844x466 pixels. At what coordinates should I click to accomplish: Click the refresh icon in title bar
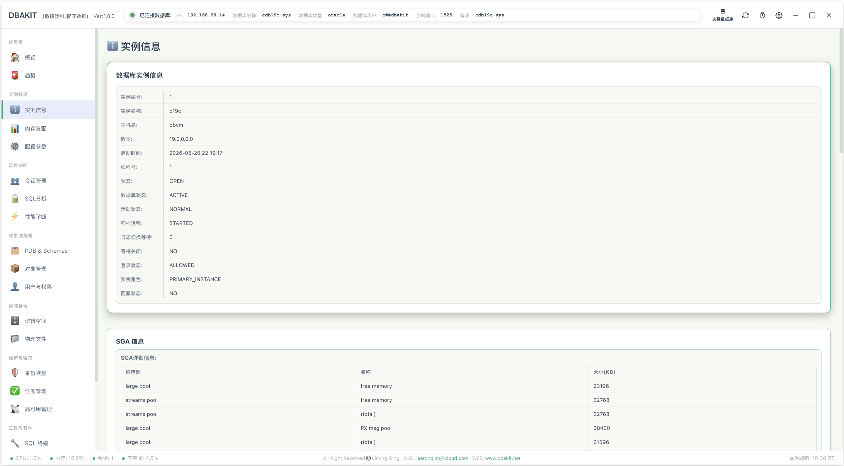click(746, 16)
